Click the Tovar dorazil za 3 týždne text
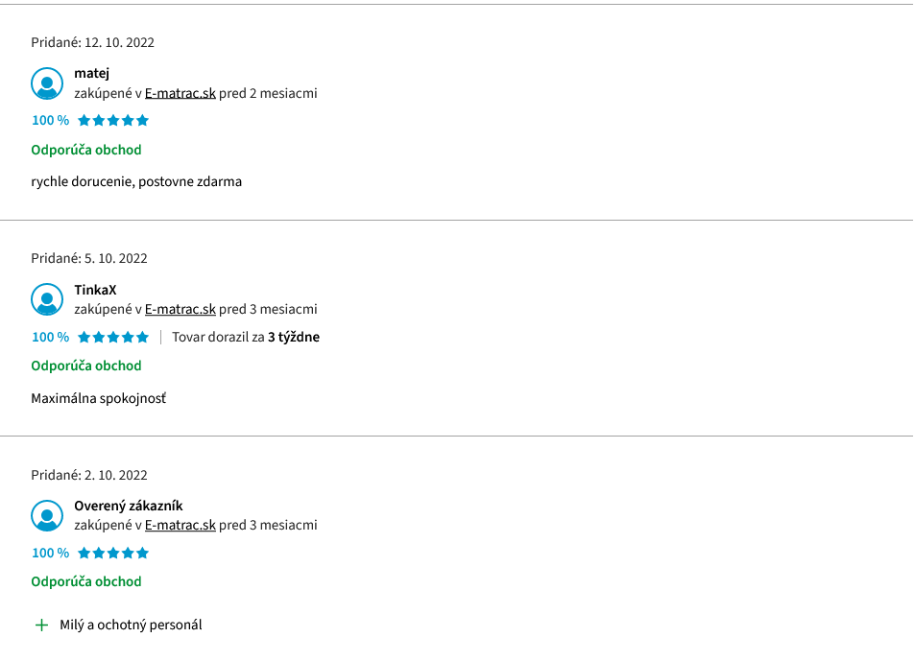 (x=246, y=338)
